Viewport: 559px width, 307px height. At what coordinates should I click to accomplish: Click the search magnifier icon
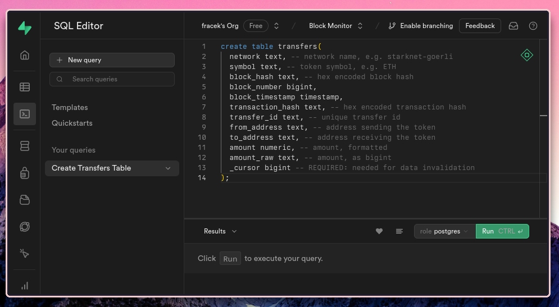[x=60, y=79]
